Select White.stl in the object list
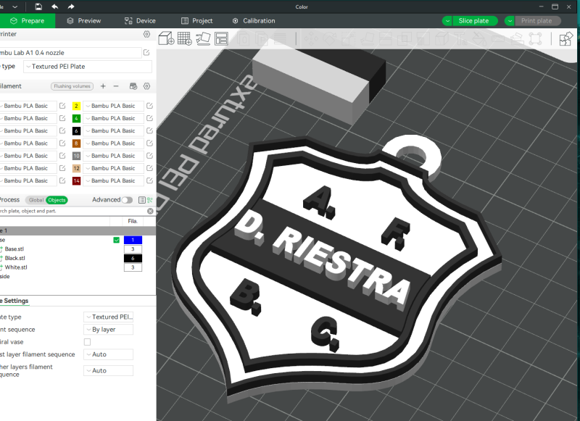This screenshot has width=580, height=421. point(16,267)
